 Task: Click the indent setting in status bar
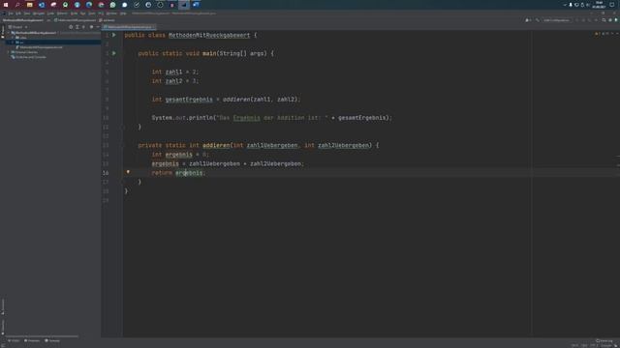pos(605,345)
